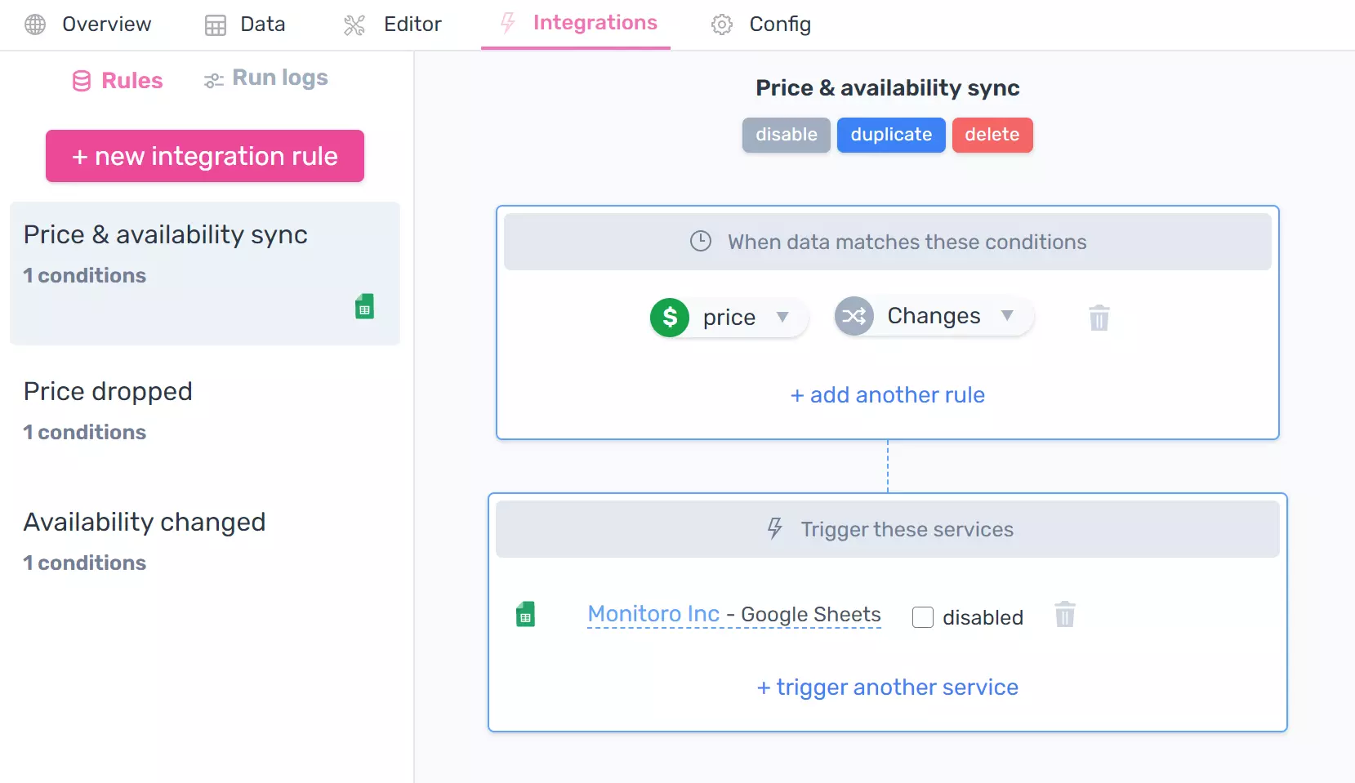Click the lightning bolt icon beside Integrations
Screen dimensions: 1355x783
pyautogui.click(x=507, y=23)
